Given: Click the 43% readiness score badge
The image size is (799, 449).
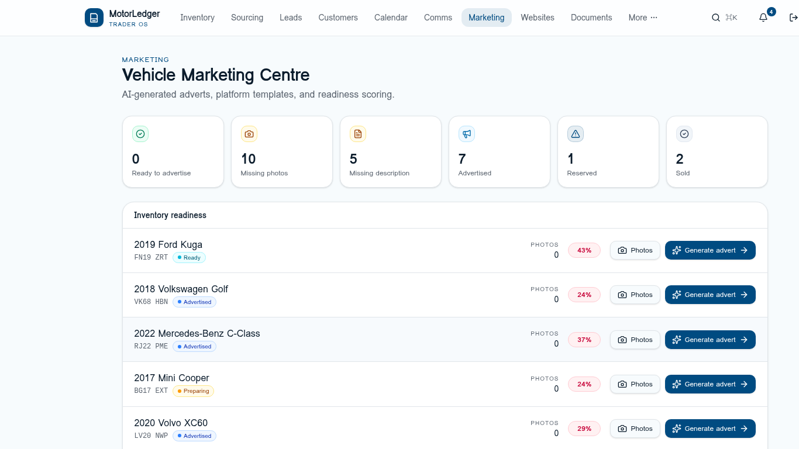Looking at the screenshot, I should (x=584, y=250).
